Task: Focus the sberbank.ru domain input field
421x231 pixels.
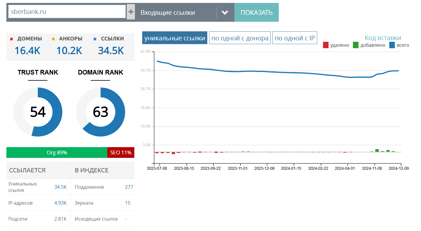Action: point(67,12)
